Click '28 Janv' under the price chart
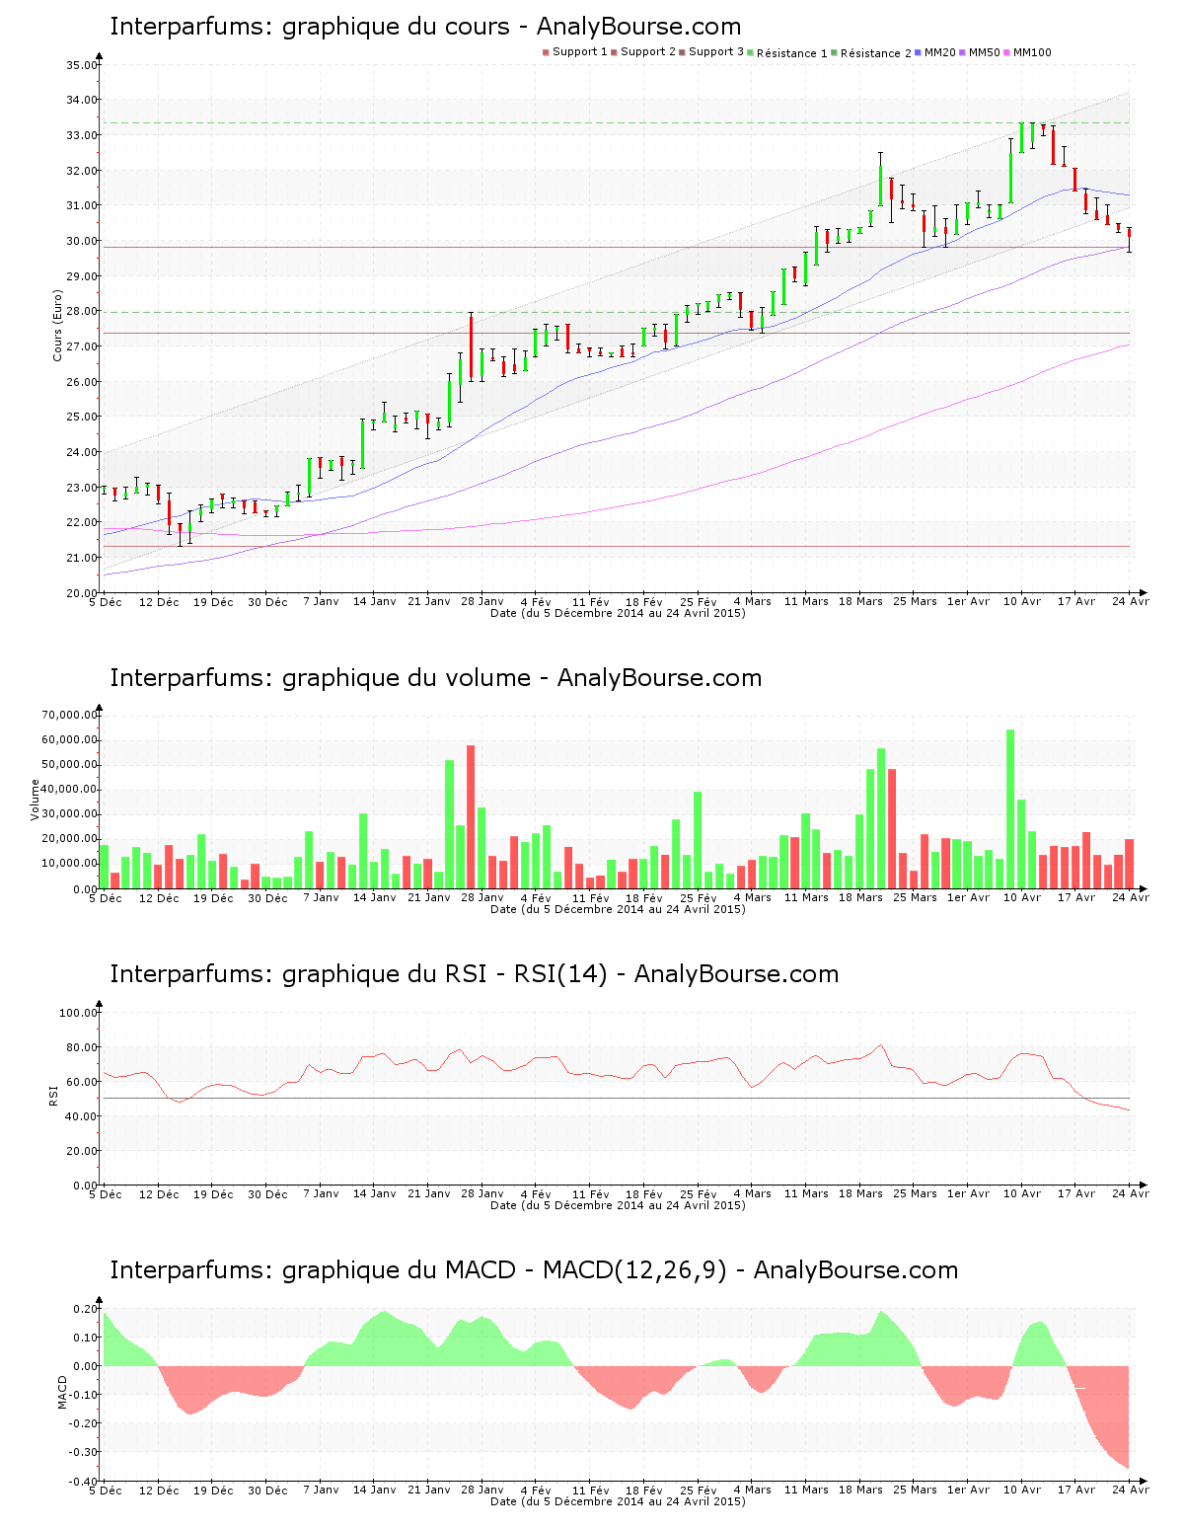Screen dimensions: 1184x1530 click(482, 601)
